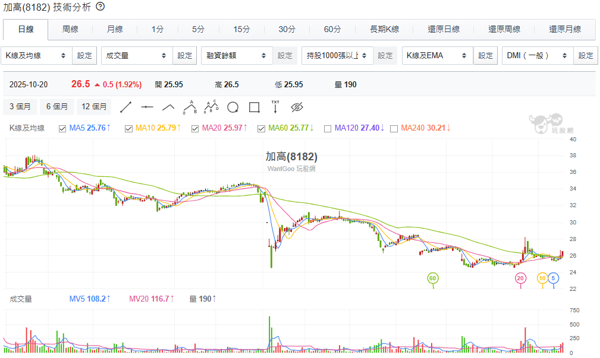This screenshot has width=600, height=358.
Task: Select the rectangle drawing tool
Action: [x=254, y=107]
